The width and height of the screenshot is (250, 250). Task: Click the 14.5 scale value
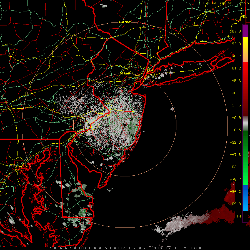pos(236,105)
